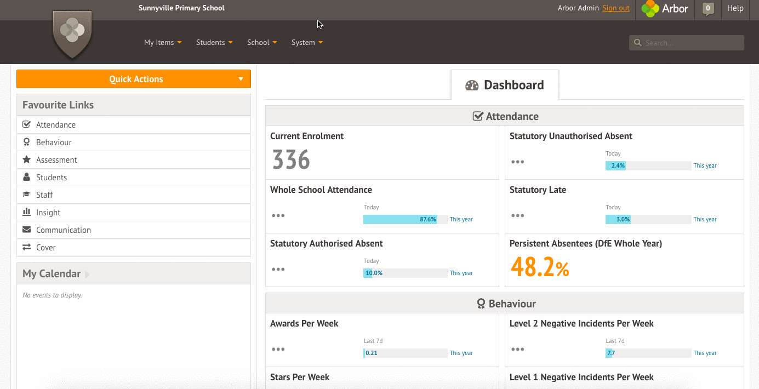759x389 pixels.
Task: Click the Sunnyville Primary School title
Action: click(181, 8)
